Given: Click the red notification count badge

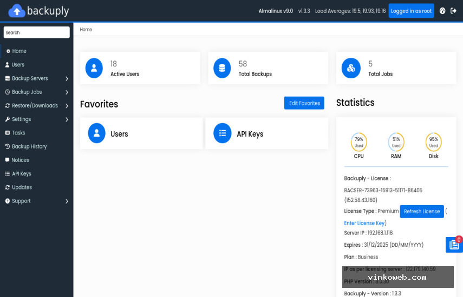Looking at the screenshot, I should 459,239.
